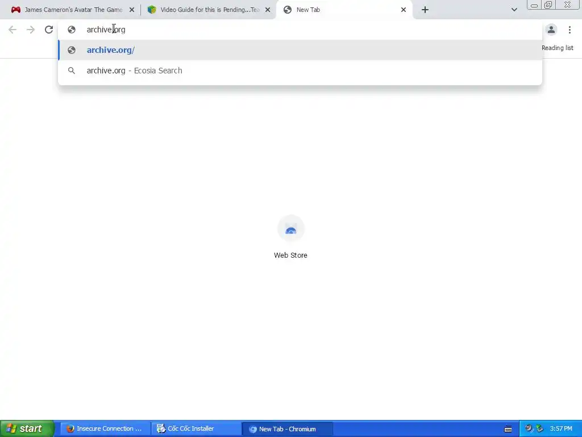Expand the tab search chevron
Screen dimensions: 582x437
[514, 10]
